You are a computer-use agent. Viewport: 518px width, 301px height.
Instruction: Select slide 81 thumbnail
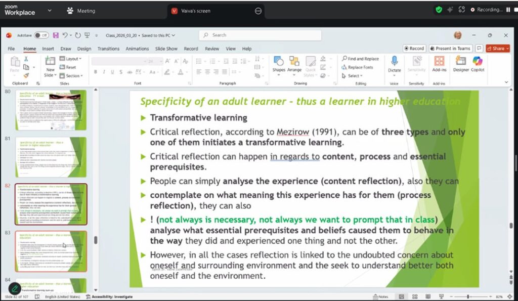[x=51, y=157]
